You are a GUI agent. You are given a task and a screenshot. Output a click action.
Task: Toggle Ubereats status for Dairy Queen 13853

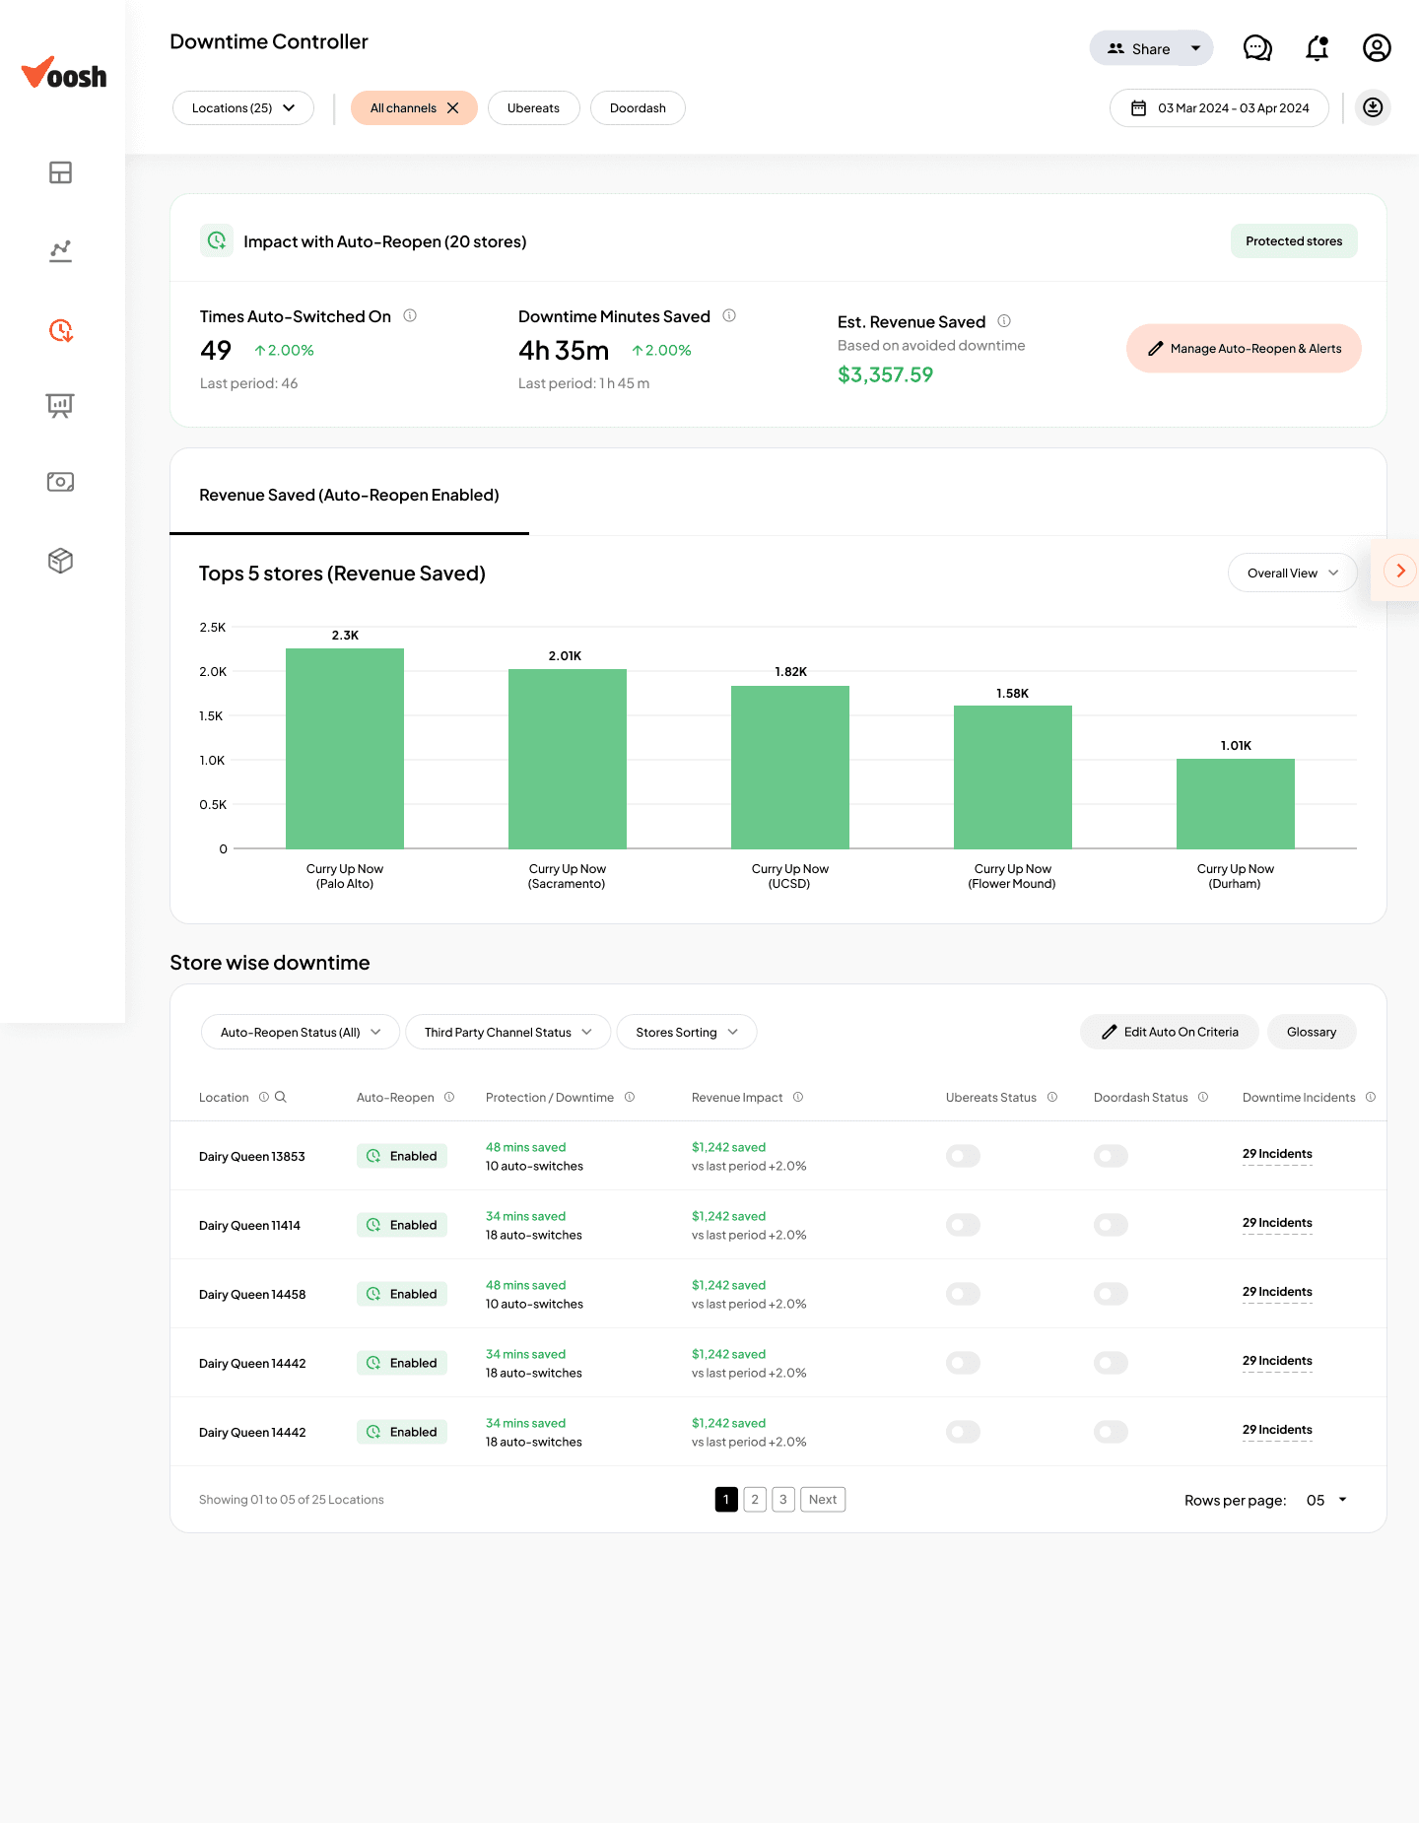click(x=963, y=1156)
